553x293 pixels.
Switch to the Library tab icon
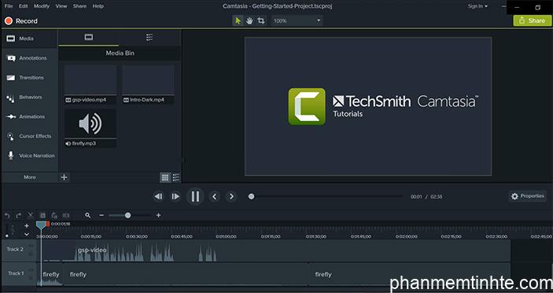point(149,38)
